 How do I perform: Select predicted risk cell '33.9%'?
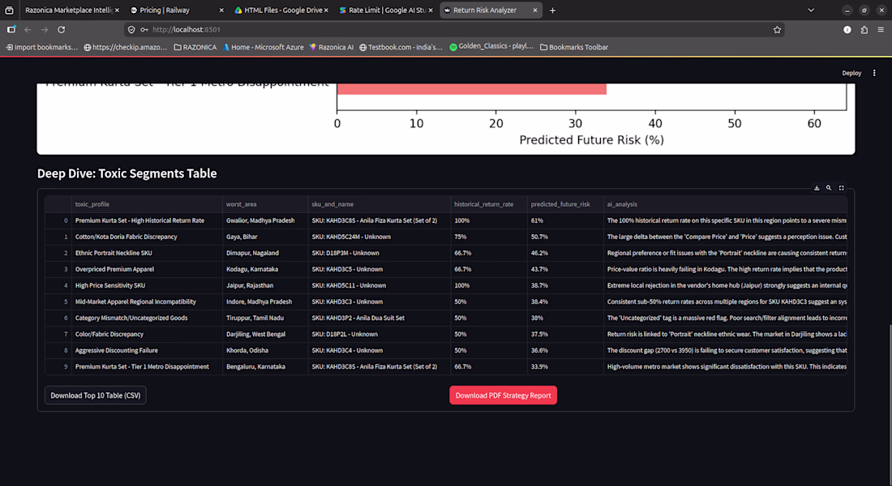[565, 367]
